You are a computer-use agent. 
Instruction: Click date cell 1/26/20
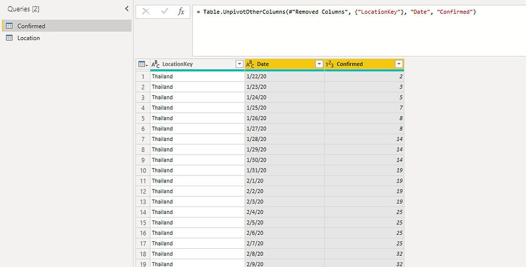pos(284,118)
